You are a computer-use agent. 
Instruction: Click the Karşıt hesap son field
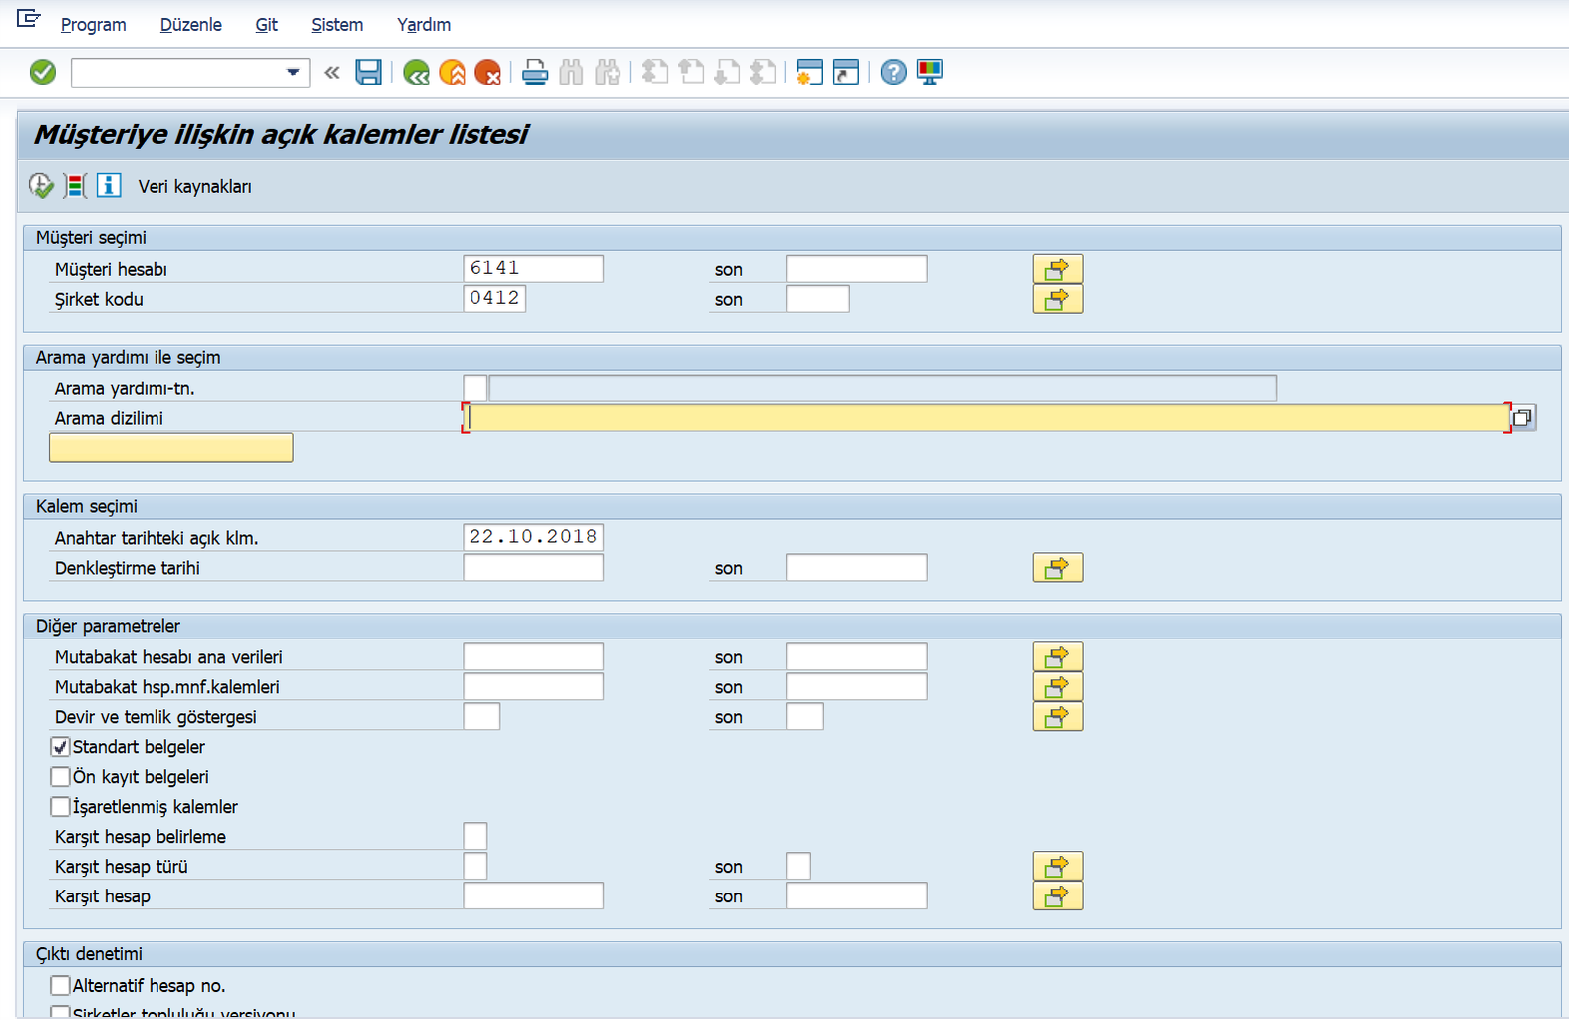pyautogui.click(x=857, y=896)
